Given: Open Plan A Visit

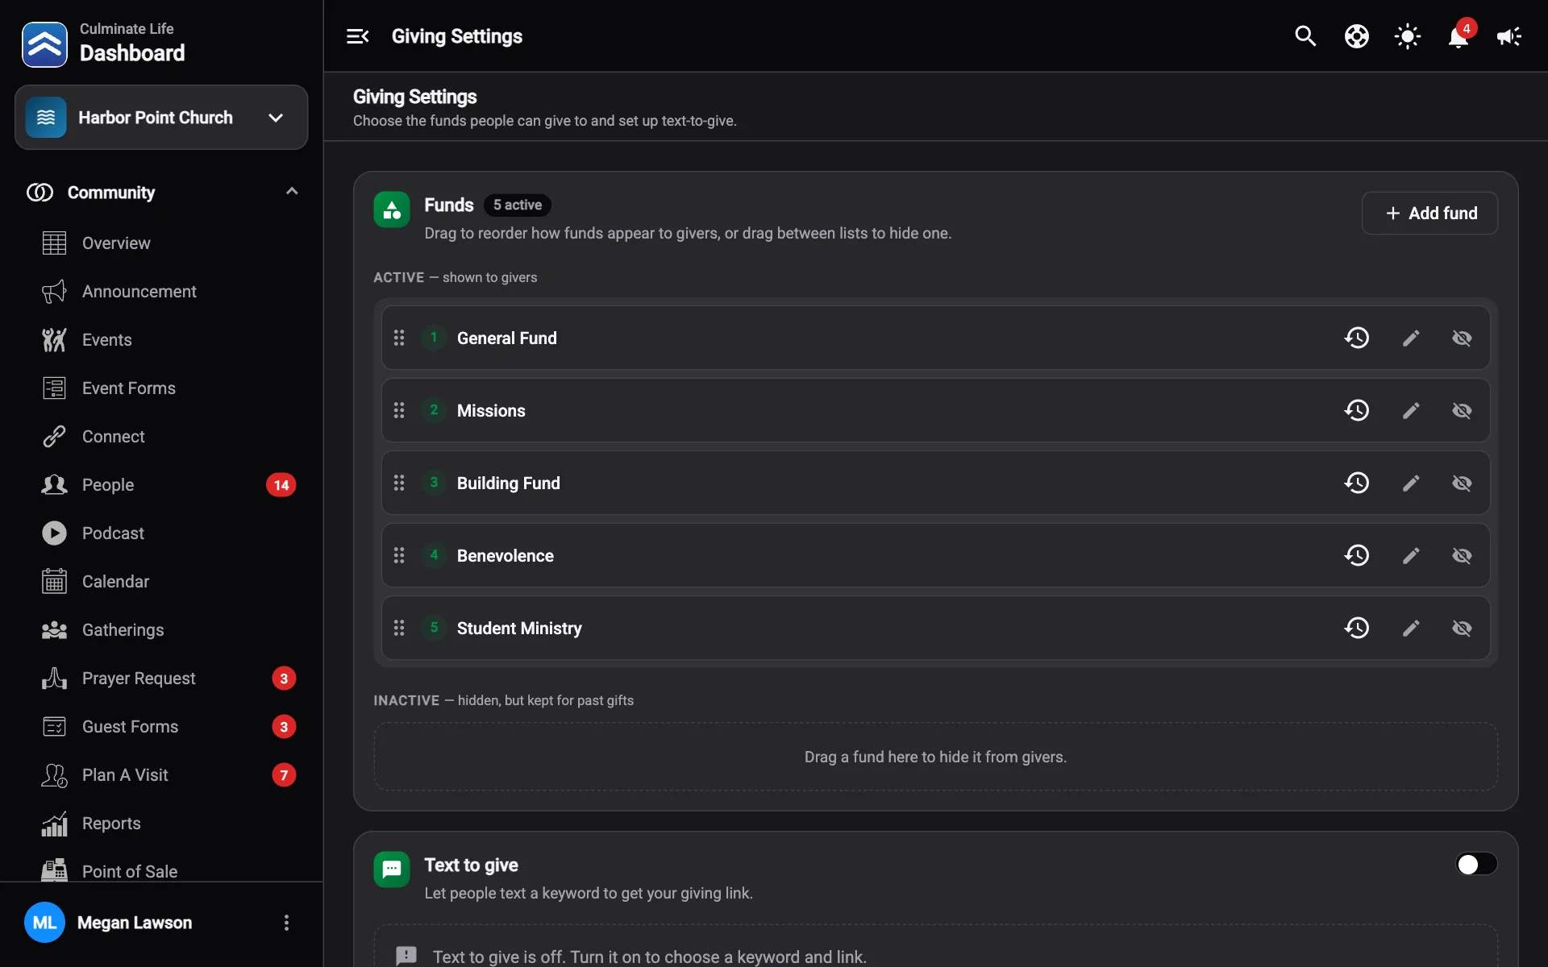Looking at the screenshot, I should click(x=161, y=775).
